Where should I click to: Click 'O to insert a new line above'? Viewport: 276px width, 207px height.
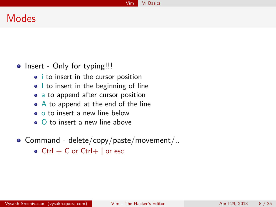click(x=87, y=122)
